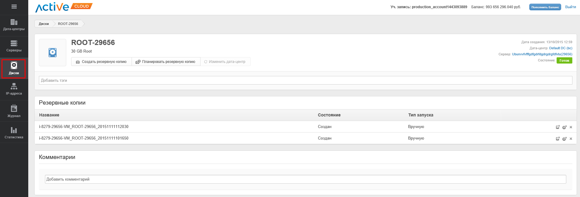The image size is (580, 197).
Task: Go to the Дата-центры section
Action: coord(14,25)
